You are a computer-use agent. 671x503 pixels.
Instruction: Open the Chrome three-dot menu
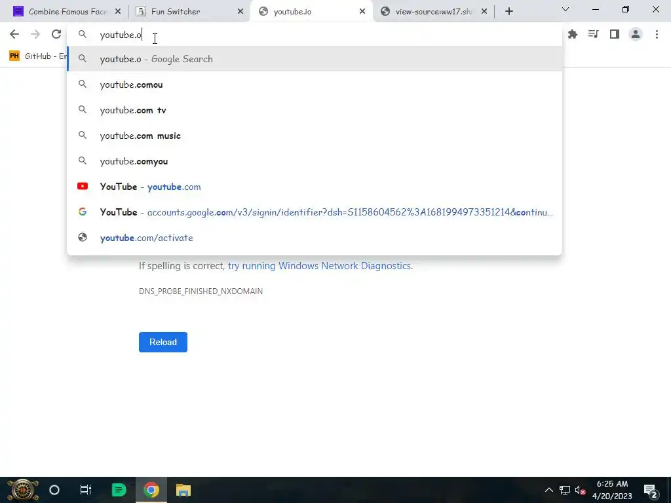[x=657, y=34]
